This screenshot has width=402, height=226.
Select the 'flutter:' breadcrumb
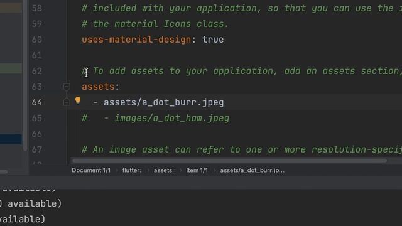coord(132,170)
